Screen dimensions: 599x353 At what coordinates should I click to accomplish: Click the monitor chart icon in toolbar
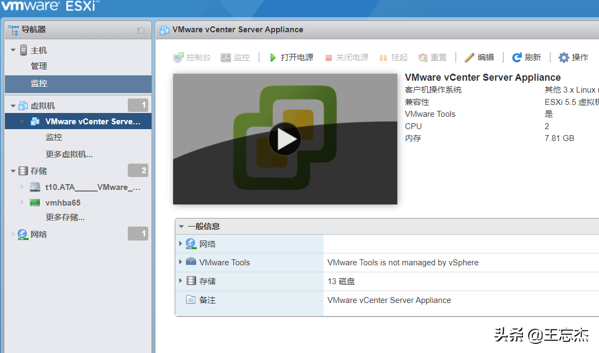(x=226, y=58)
